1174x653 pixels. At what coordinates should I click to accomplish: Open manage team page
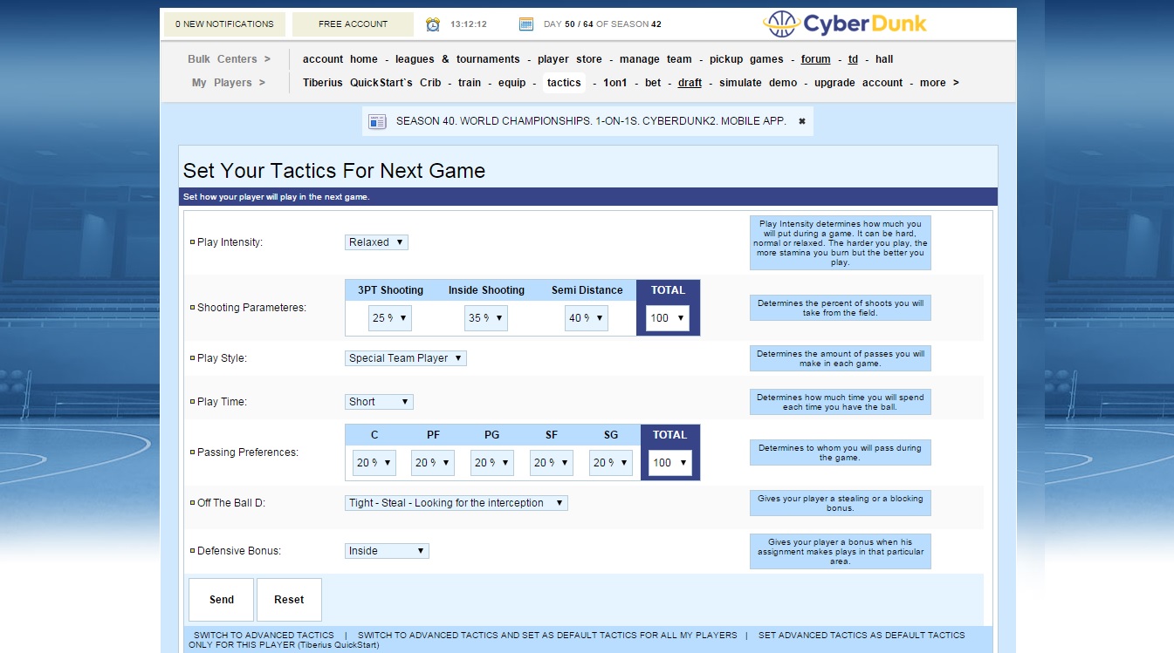pos(656,59)
